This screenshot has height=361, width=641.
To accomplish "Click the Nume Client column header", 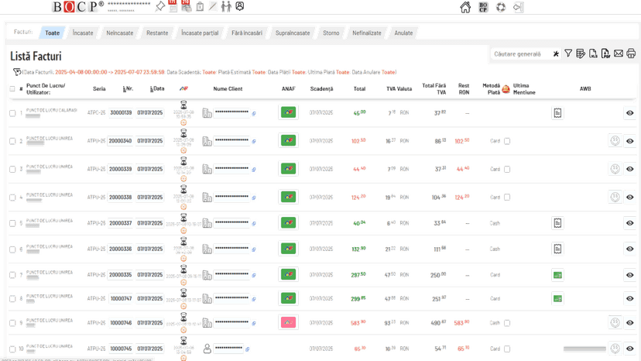I will point(228,88).
